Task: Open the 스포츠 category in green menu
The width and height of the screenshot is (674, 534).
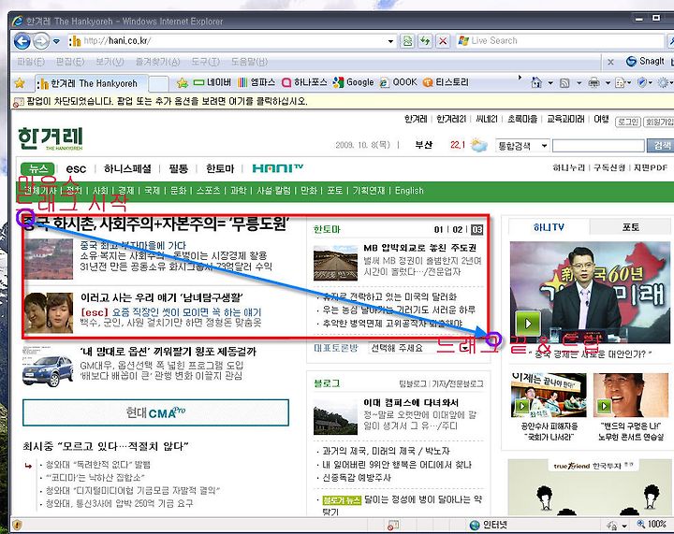Action: (208, 191)
